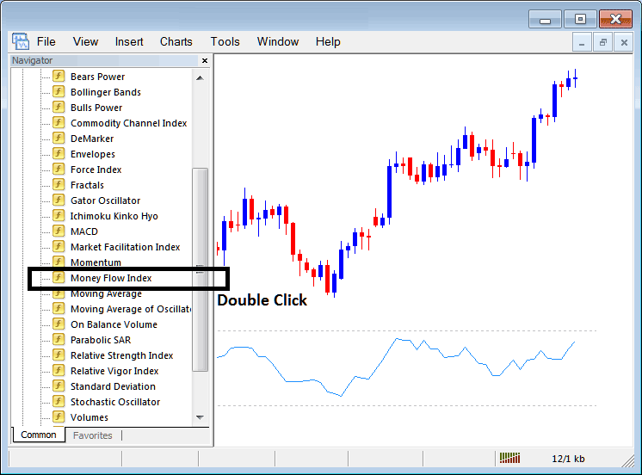
Task: Minimize the main application window
Action: pos(545,19)
